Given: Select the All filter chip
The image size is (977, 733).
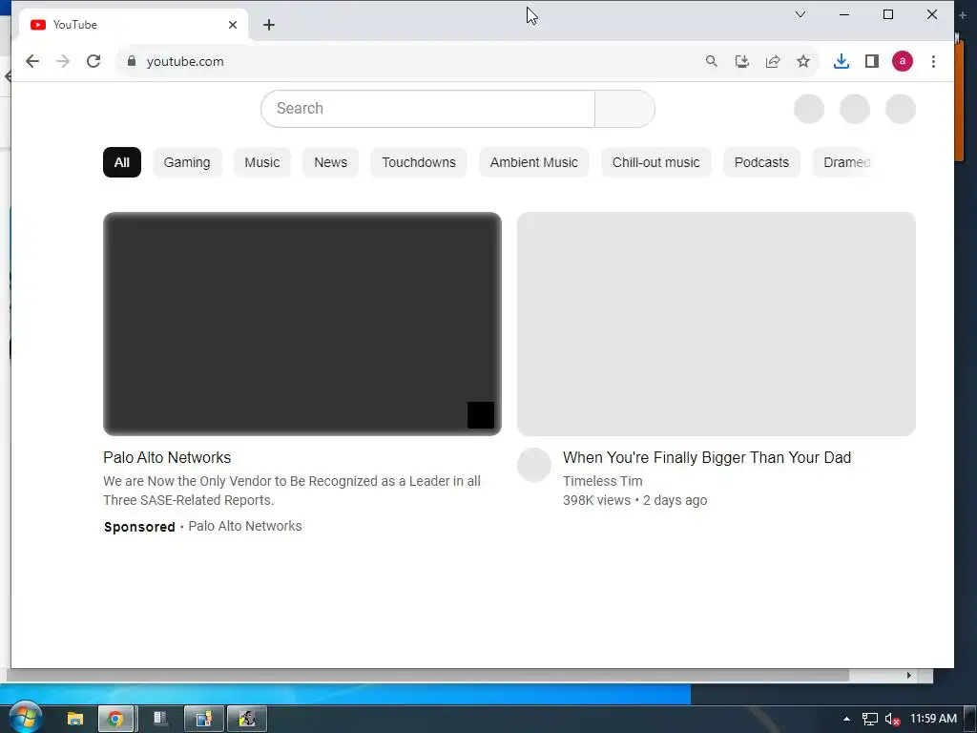Looking at the screenshot, I should coord(122,162).
